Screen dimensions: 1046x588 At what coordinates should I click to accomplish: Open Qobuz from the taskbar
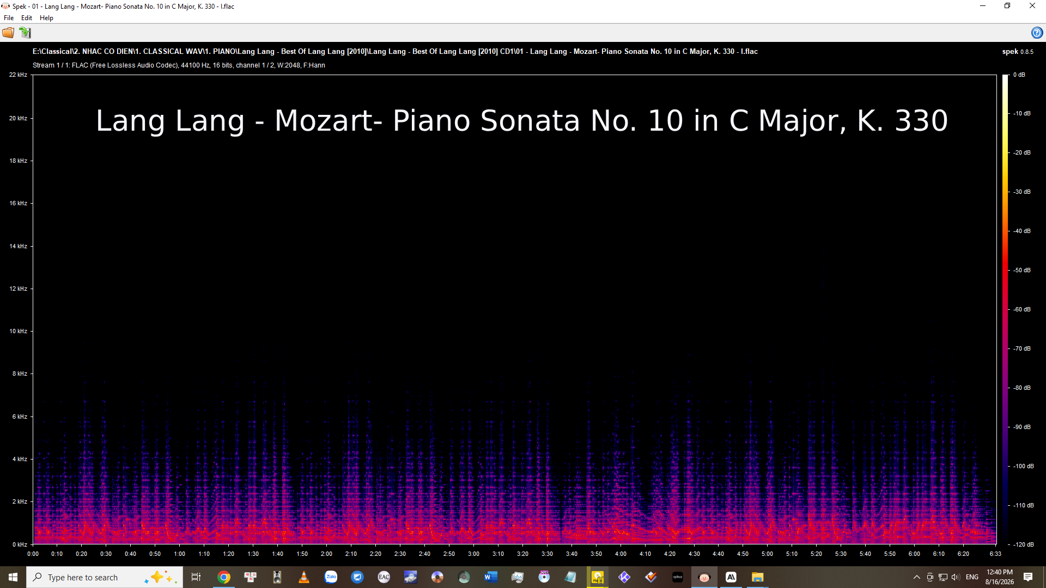click(678, 577)
